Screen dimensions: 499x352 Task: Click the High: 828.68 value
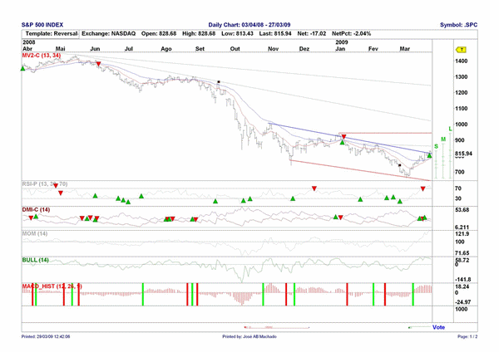click(199, 34)
